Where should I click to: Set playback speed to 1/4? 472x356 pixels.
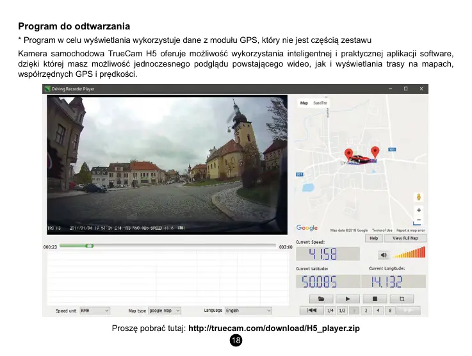click(x=330, y=311)
